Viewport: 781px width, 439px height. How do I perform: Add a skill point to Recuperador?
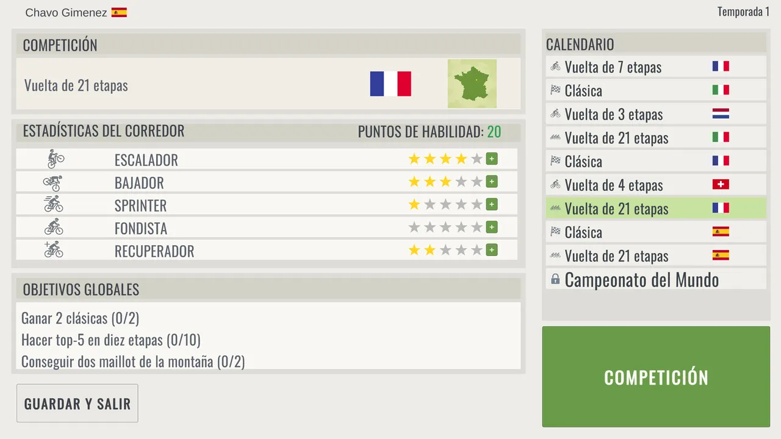click(492, 250)
